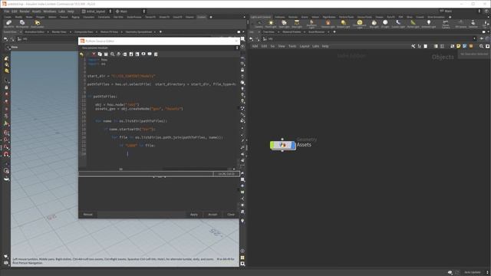Open the left shelf set options arrow
The height and width of the screenshot is (276, 491).
tap(244, 17)
